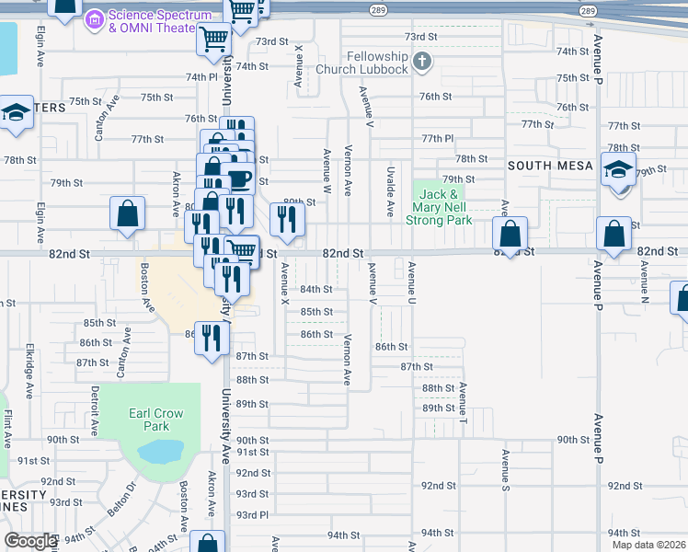
Task: Open the coffee cup cafe marker
Action: coord(237,178)
